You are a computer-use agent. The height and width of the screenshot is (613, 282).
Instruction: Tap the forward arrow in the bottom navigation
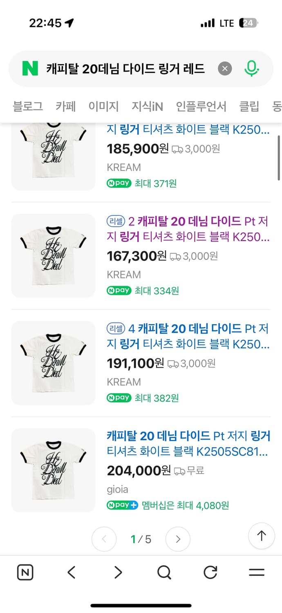(x=118, y=572)
